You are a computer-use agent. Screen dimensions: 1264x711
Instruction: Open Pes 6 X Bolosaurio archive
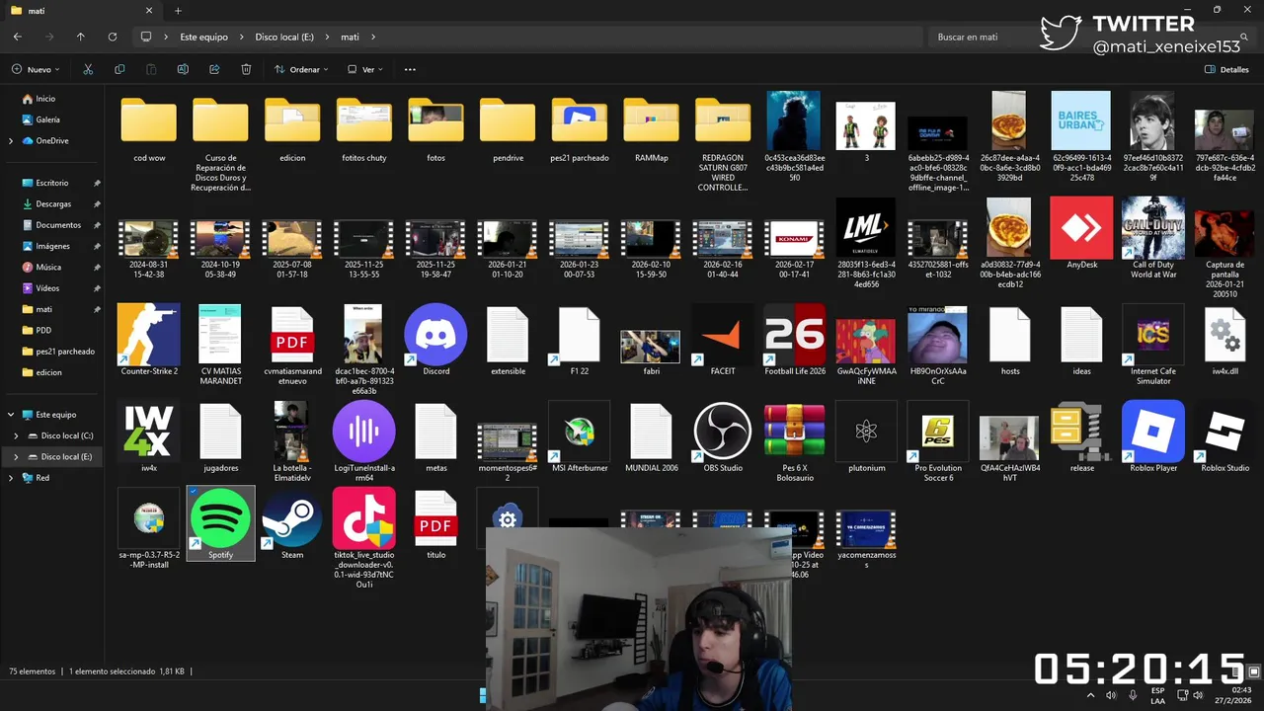point(794,432)
